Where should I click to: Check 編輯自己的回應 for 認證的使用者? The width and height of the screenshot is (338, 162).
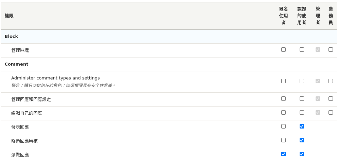point(302,112)
